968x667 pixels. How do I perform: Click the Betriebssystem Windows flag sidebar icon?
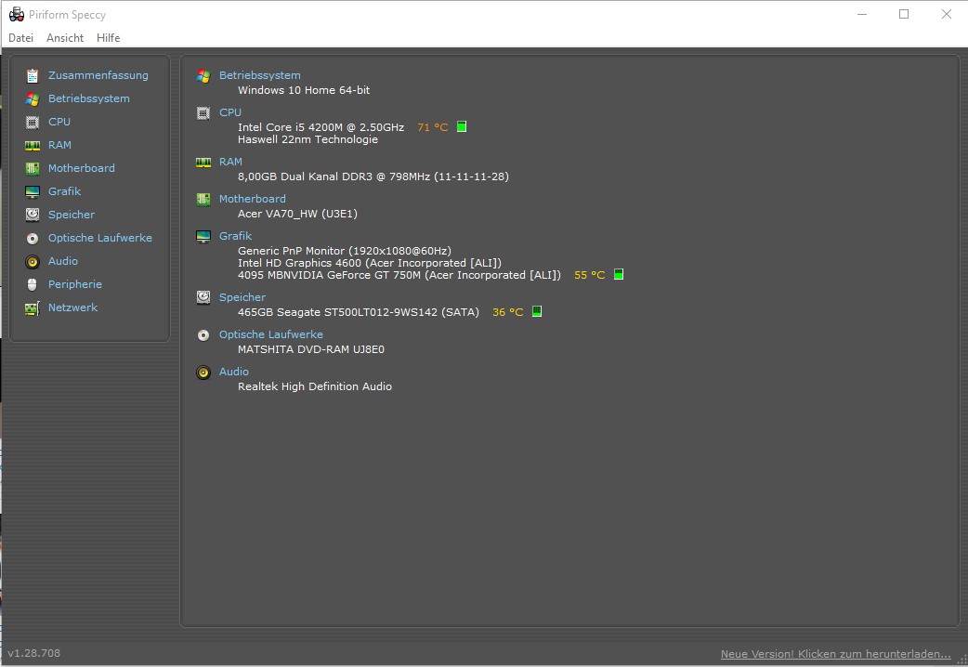click(x=33, y=98)
